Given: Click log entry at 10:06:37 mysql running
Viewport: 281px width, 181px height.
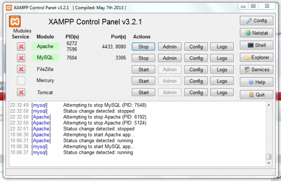Looking at the screenshot, I should click(71, 153).
